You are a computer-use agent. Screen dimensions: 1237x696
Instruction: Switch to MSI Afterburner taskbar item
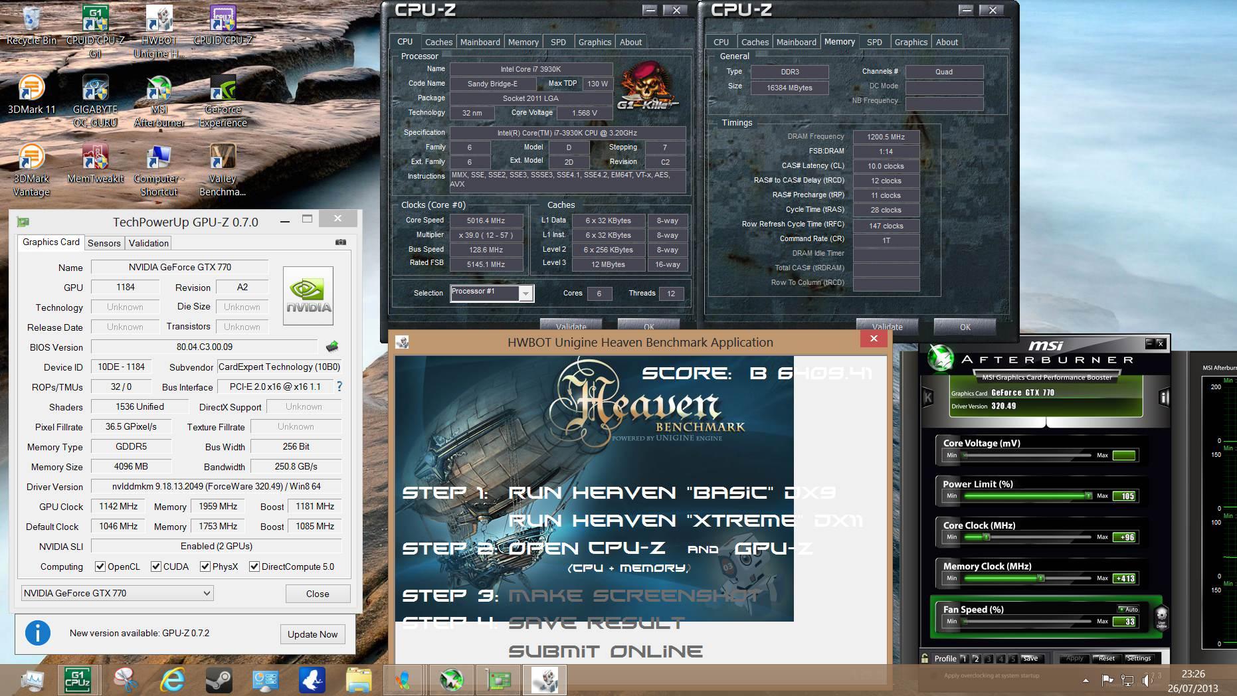coord(452,680)
